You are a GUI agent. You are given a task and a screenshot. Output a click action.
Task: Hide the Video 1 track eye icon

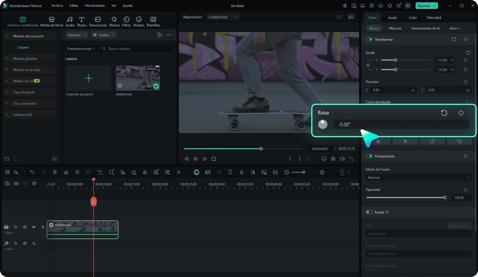pyautogui.click(x=34, y=227)
